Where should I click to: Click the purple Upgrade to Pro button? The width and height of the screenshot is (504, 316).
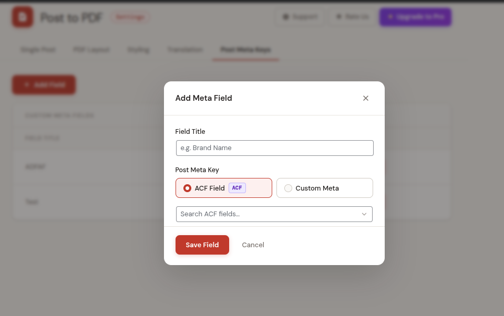415,17
